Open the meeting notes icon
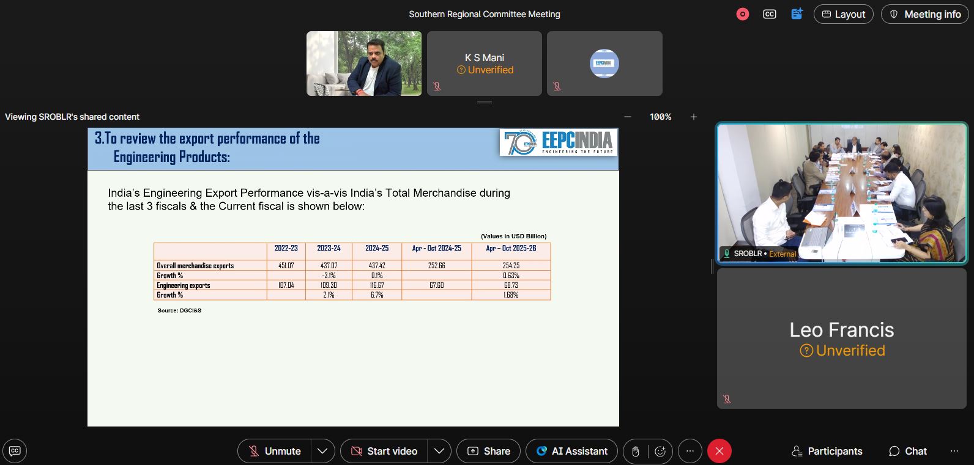The width and height of the screenshot is (974, 465). [x=797, y=14]
